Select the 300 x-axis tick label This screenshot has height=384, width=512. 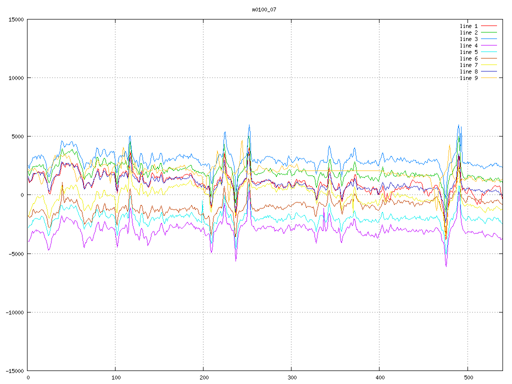pyautogui.click(x=291, y=377)
